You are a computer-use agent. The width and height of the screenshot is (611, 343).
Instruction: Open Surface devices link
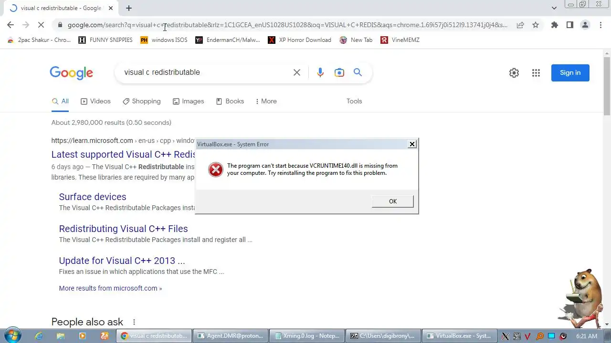tap(93, 197)
